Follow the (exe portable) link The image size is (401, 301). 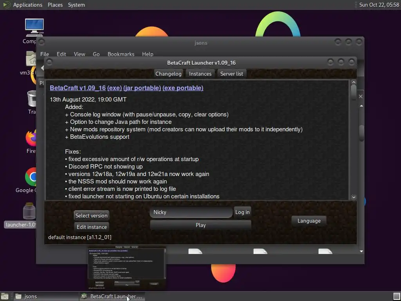point(183,88)
